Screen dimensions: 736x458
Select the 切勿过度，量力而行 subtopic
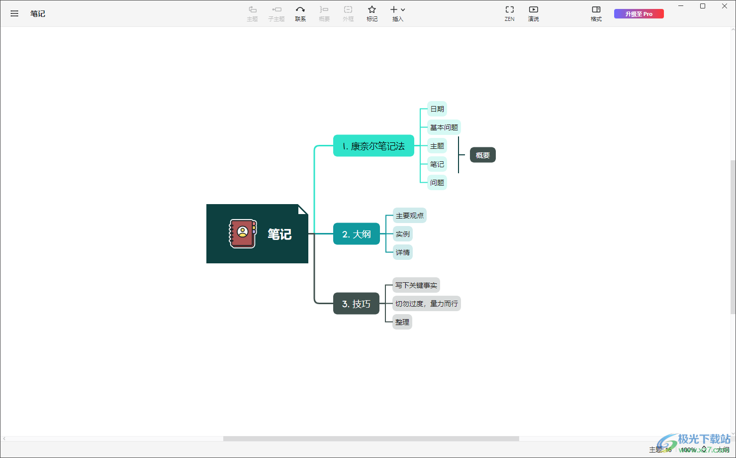coord(427,304)
